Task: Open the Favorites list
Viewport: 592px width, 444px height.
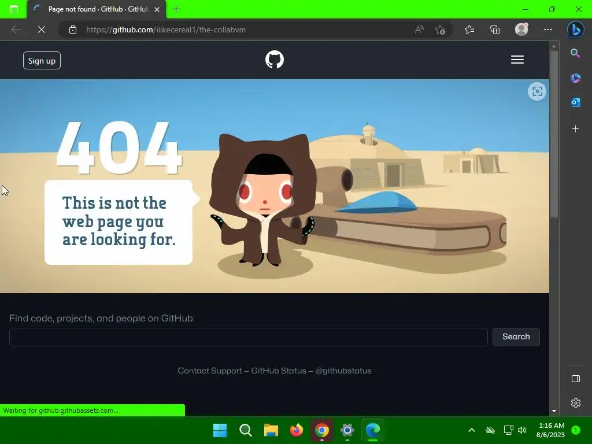Action: 469,29
